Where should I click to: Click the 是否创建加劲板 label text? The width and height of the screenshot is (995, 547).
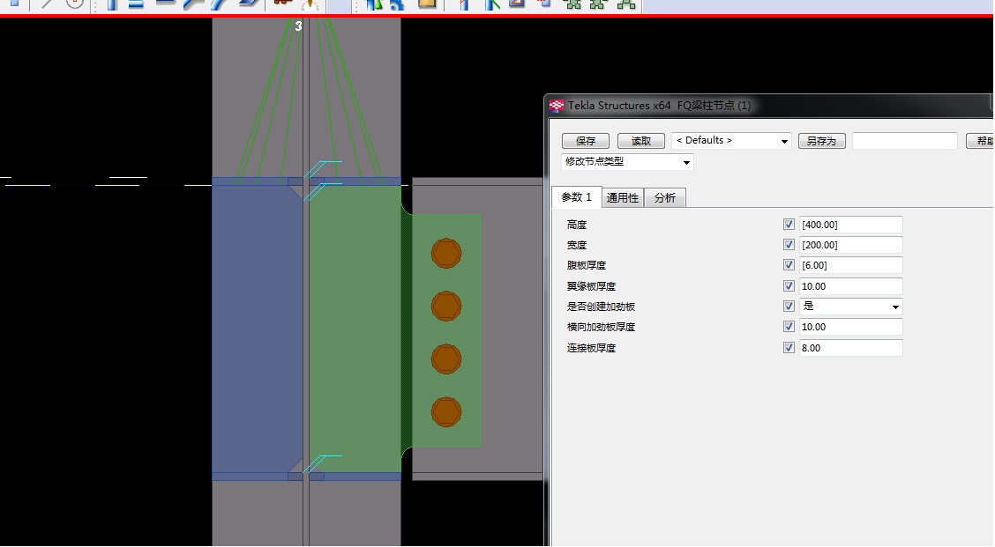pyautogui.click(x=601, y=307)
